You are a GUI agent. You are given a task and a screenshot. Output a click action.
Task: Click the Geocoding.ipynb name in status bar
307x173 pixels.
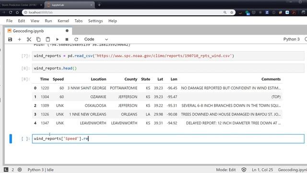tap(292, 170)
